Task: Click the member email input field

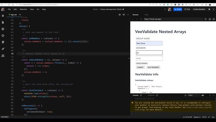Action: 149,58
